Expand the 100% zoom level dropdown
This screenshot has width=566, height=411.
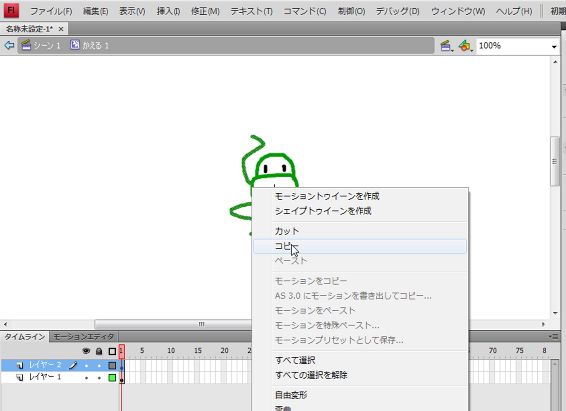(x=554, y=46)
